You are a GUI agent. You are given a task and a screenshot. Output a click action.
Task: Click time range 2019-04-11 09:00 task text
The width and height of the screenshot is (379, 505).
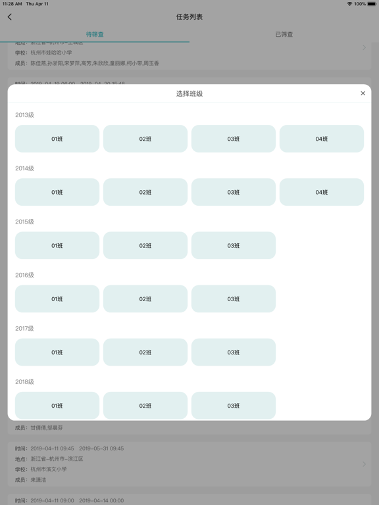click(77, 501)
